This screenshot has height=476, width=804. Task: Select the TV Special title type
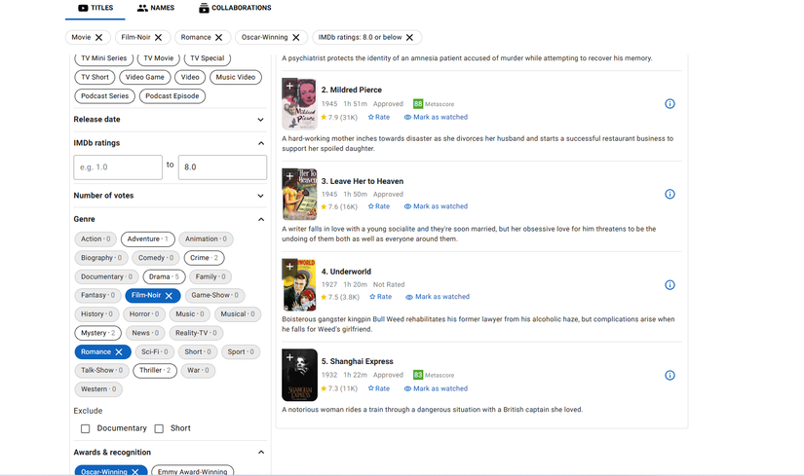[208, 58]
